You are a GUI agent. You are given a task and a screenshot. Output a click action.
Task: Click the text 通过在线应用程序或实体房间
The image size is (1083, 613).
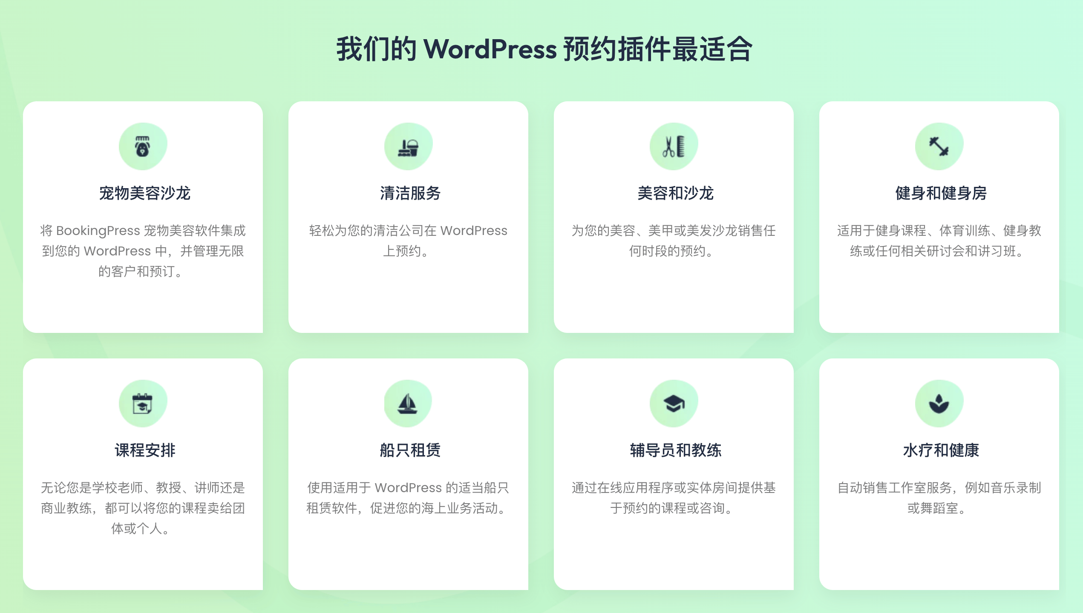click(674, 498)
